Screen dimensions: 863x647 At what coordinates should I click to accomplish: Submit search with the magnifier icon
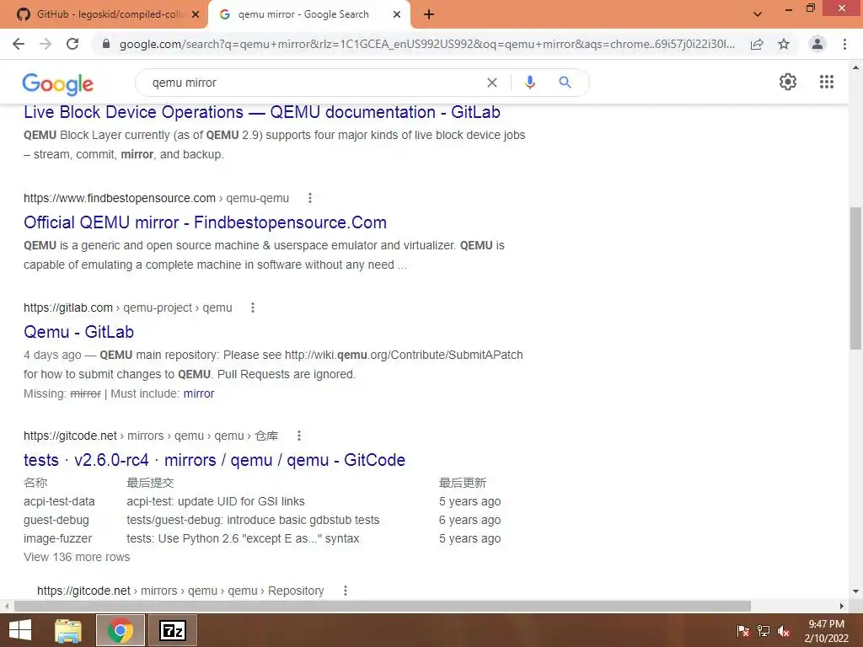565,83
